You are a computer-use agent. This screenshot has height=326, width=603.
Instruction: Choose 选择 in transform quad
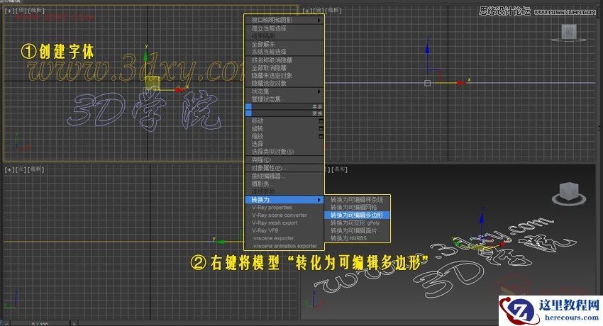click(x=258, y=144)
